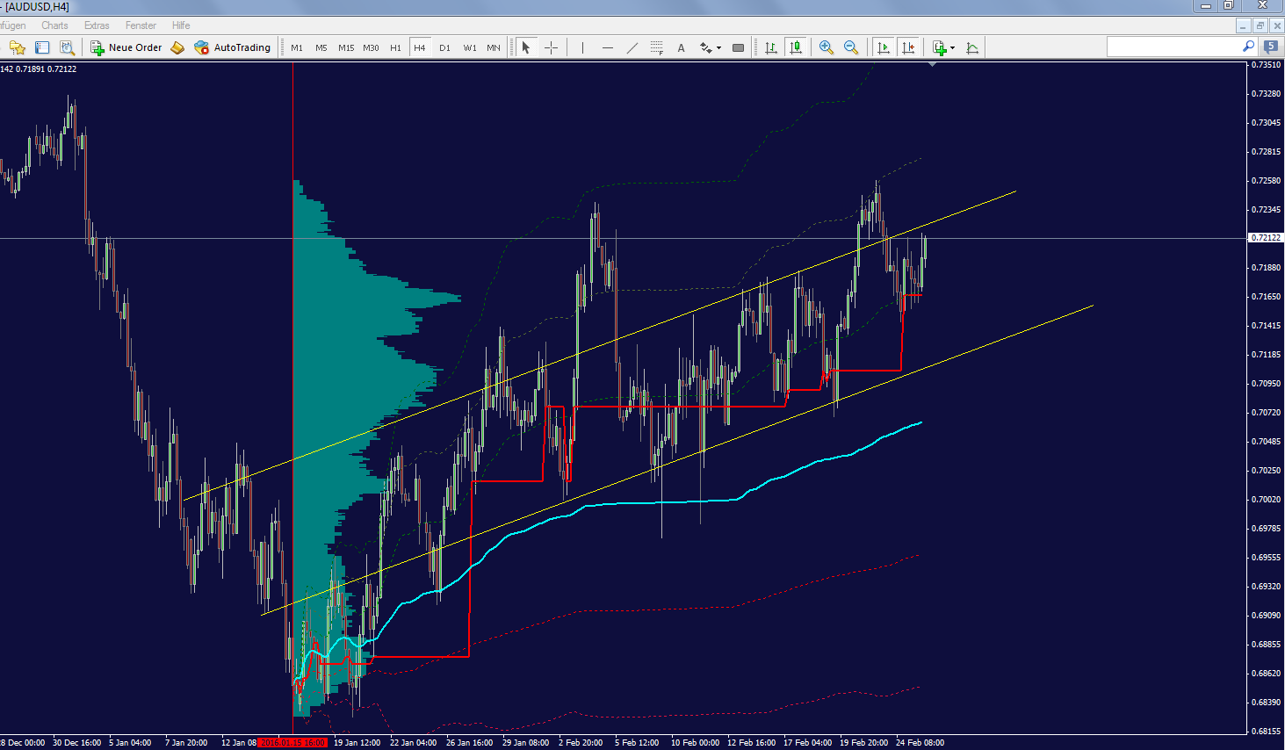Click the [AUDUSD,H4] window title

(x=37, y=7)
